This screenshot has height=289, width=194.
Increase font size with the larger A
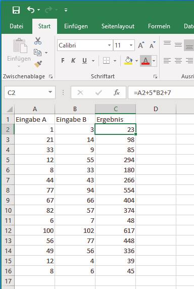(x=141, y=45)
